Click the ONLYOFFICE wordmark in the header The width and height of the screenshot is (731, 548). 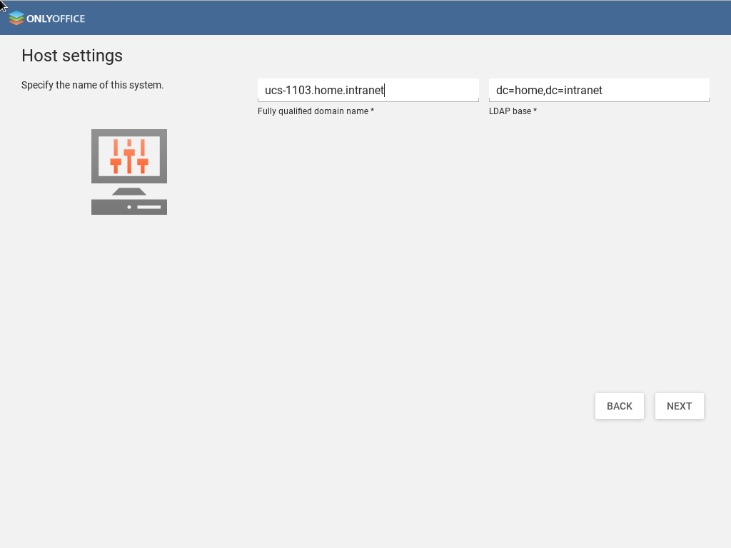[x=56, y=19]
